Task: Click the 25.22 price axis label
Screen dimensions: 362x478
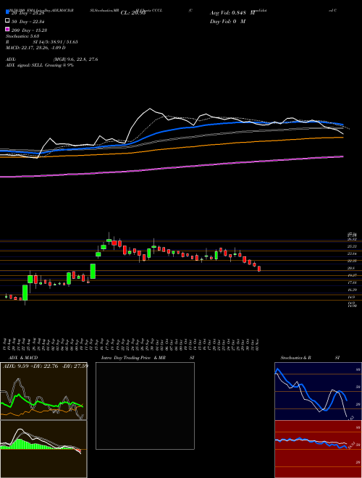Action: tap(352, 246)
